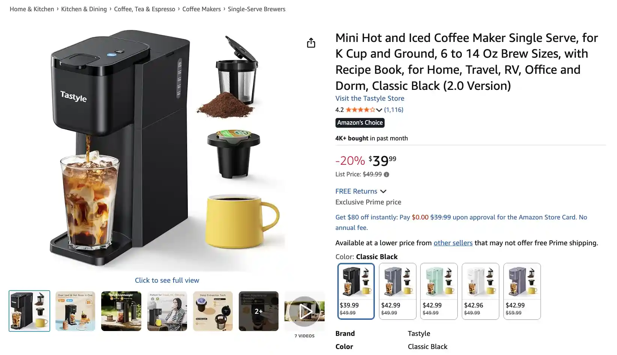Play the product video thumbnail
The width and height of the screenshot is (617, 355).
[x=304, y=311]
